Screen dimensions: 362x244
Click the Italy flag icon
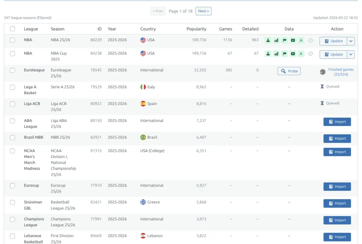tap(143, 87)
